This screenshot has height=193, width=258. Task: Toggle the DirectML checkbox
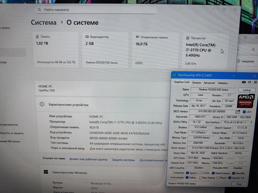pyautogui.click(x=233, y=173)
